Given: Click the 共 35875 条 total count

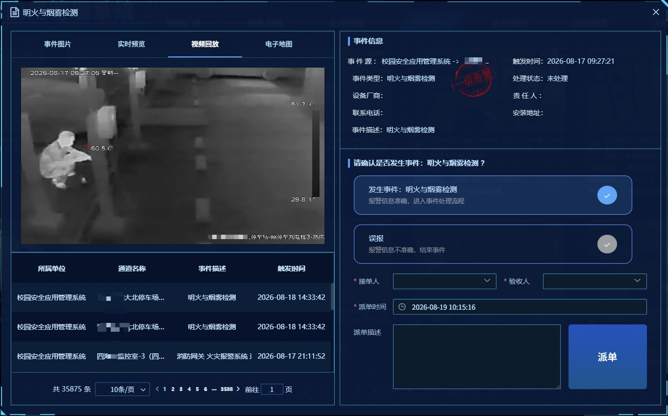Looking at the screenshot, I should 72,390.
